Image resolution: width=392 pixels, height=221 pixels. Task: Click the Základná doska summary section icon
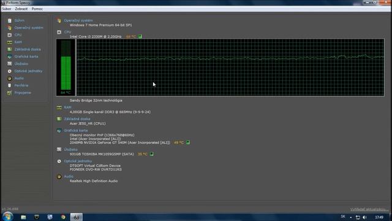click(59, 119)
